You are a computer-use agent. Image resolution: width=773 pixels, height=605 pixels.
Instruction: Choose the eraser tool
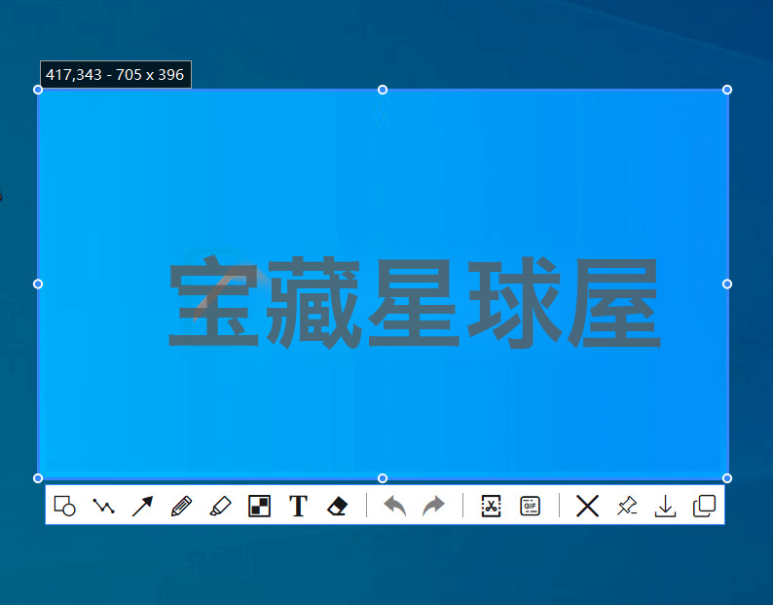coord(337,506)
